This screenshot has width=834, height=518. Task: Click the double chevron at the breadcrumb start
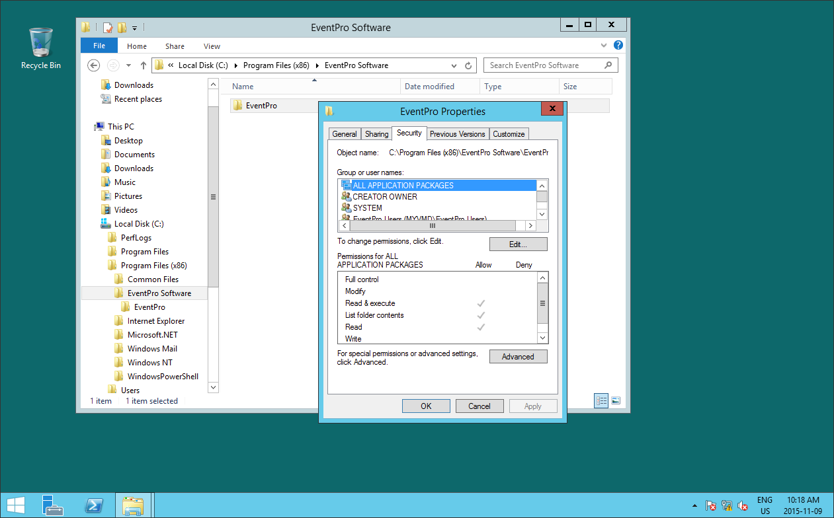coord(171,65)
